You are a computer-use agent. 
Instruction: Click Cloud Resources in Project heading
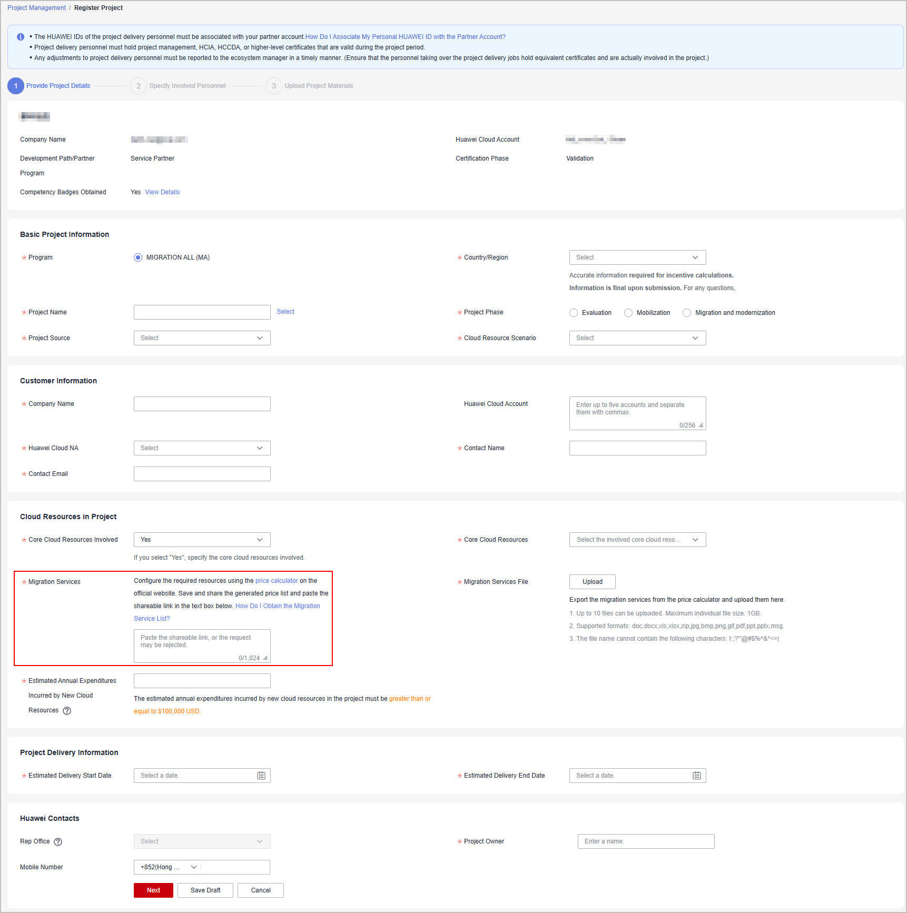pos(68,517)
